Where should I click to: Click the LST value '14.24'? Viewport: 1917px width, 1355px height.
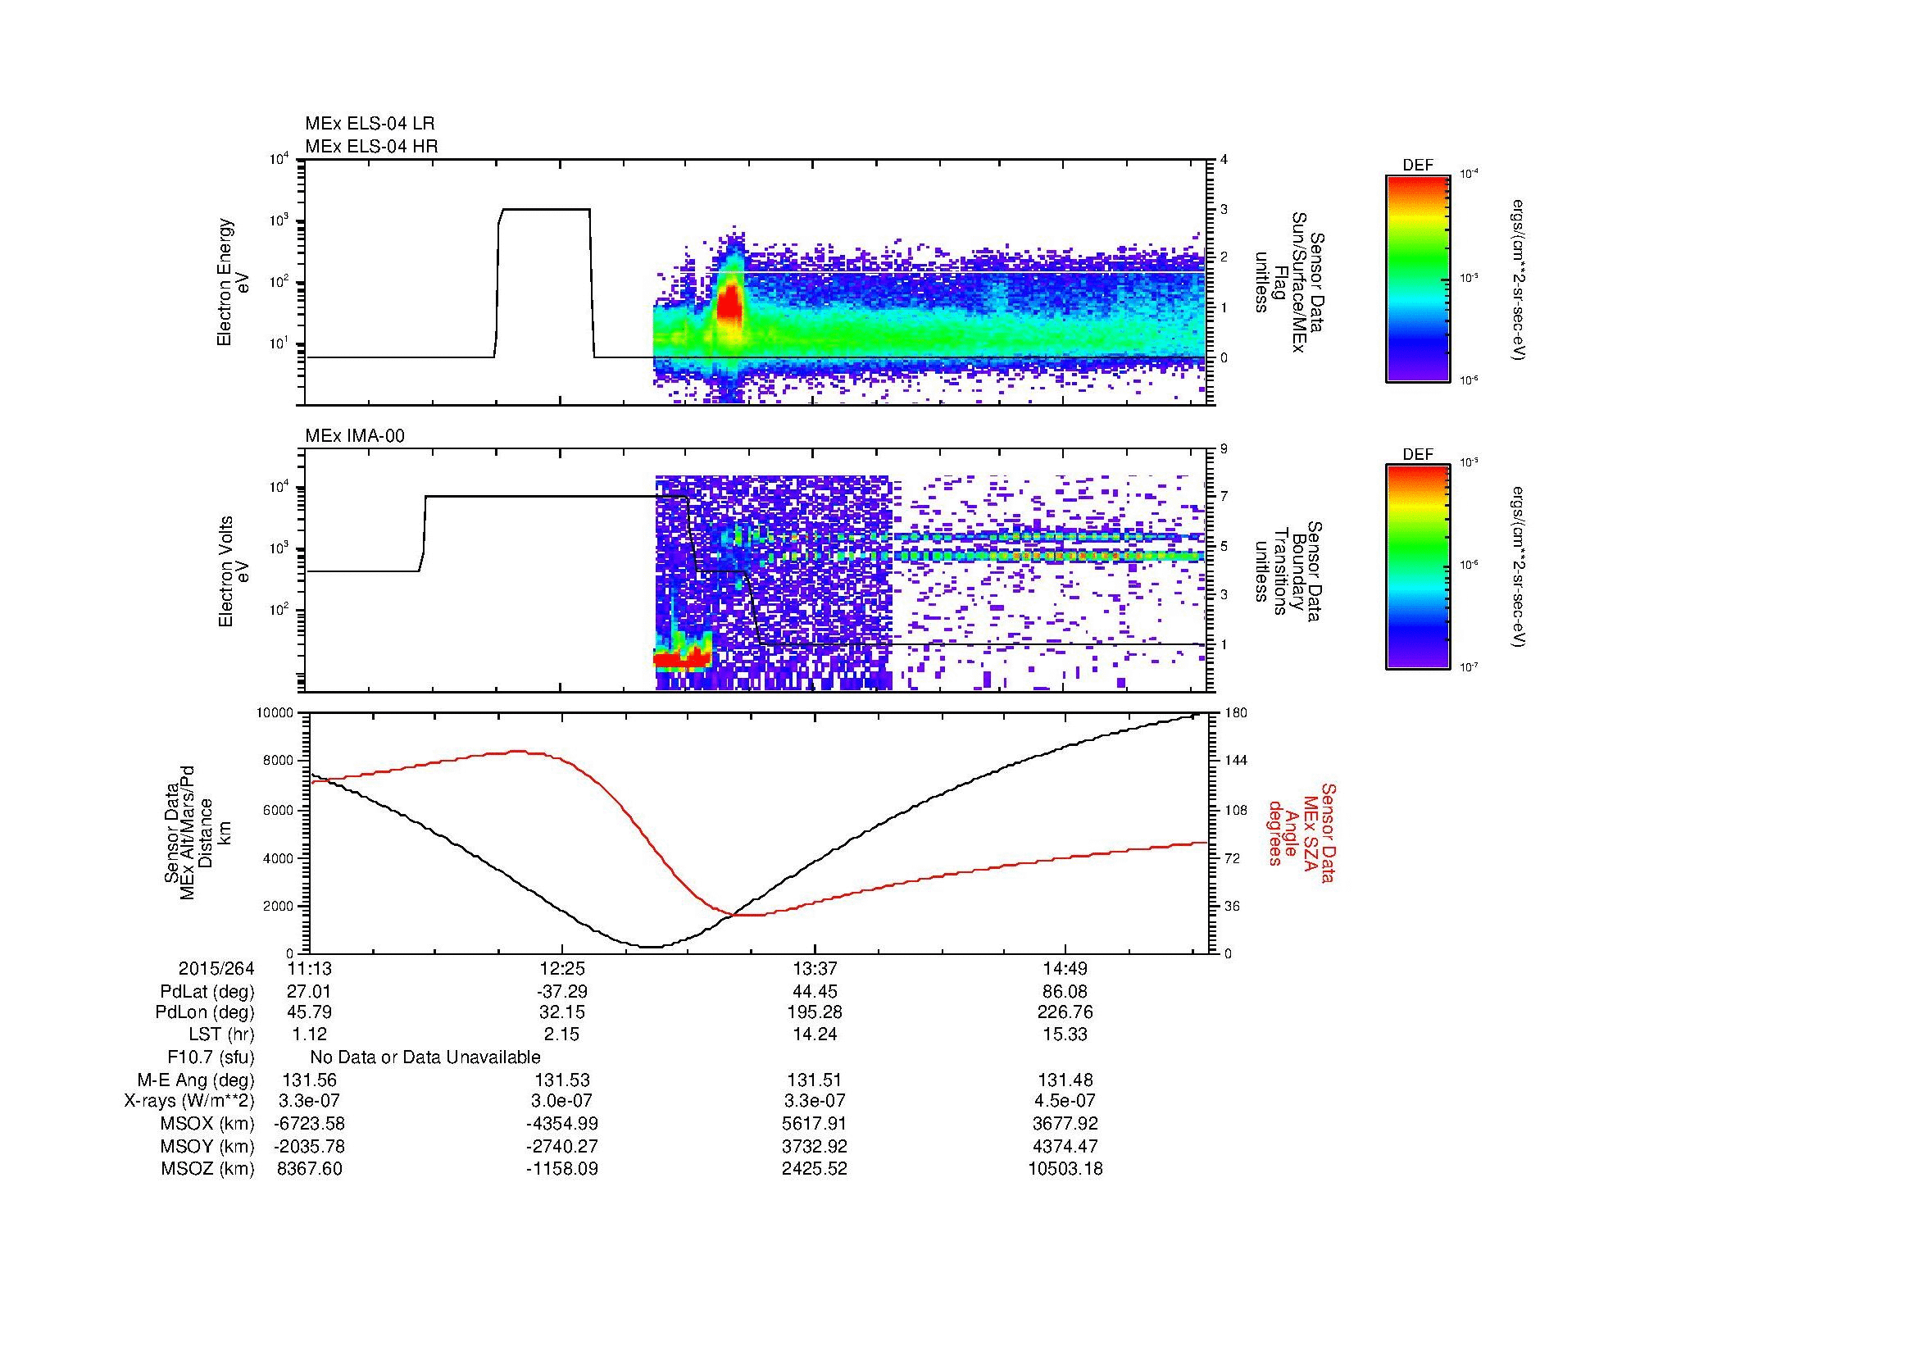[x=814, y=1034]
